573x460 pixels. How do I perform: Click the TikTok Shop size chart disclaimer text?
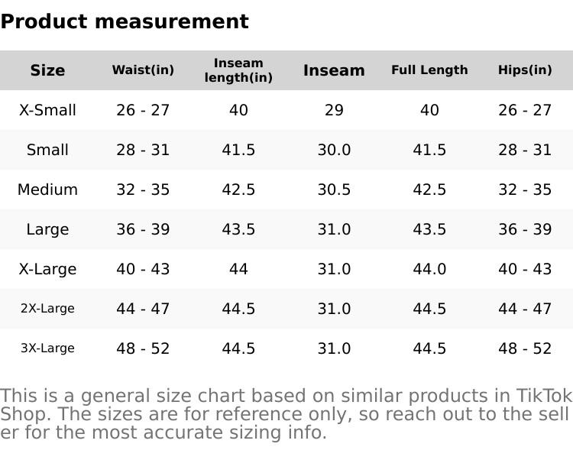(x=286, y=414)
